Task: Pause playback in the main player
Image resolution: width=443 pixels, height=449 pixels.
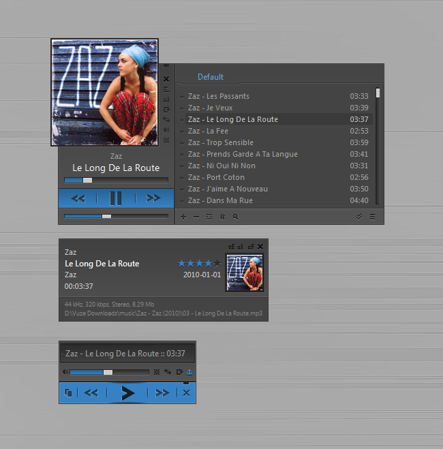Action: point(116,198)
